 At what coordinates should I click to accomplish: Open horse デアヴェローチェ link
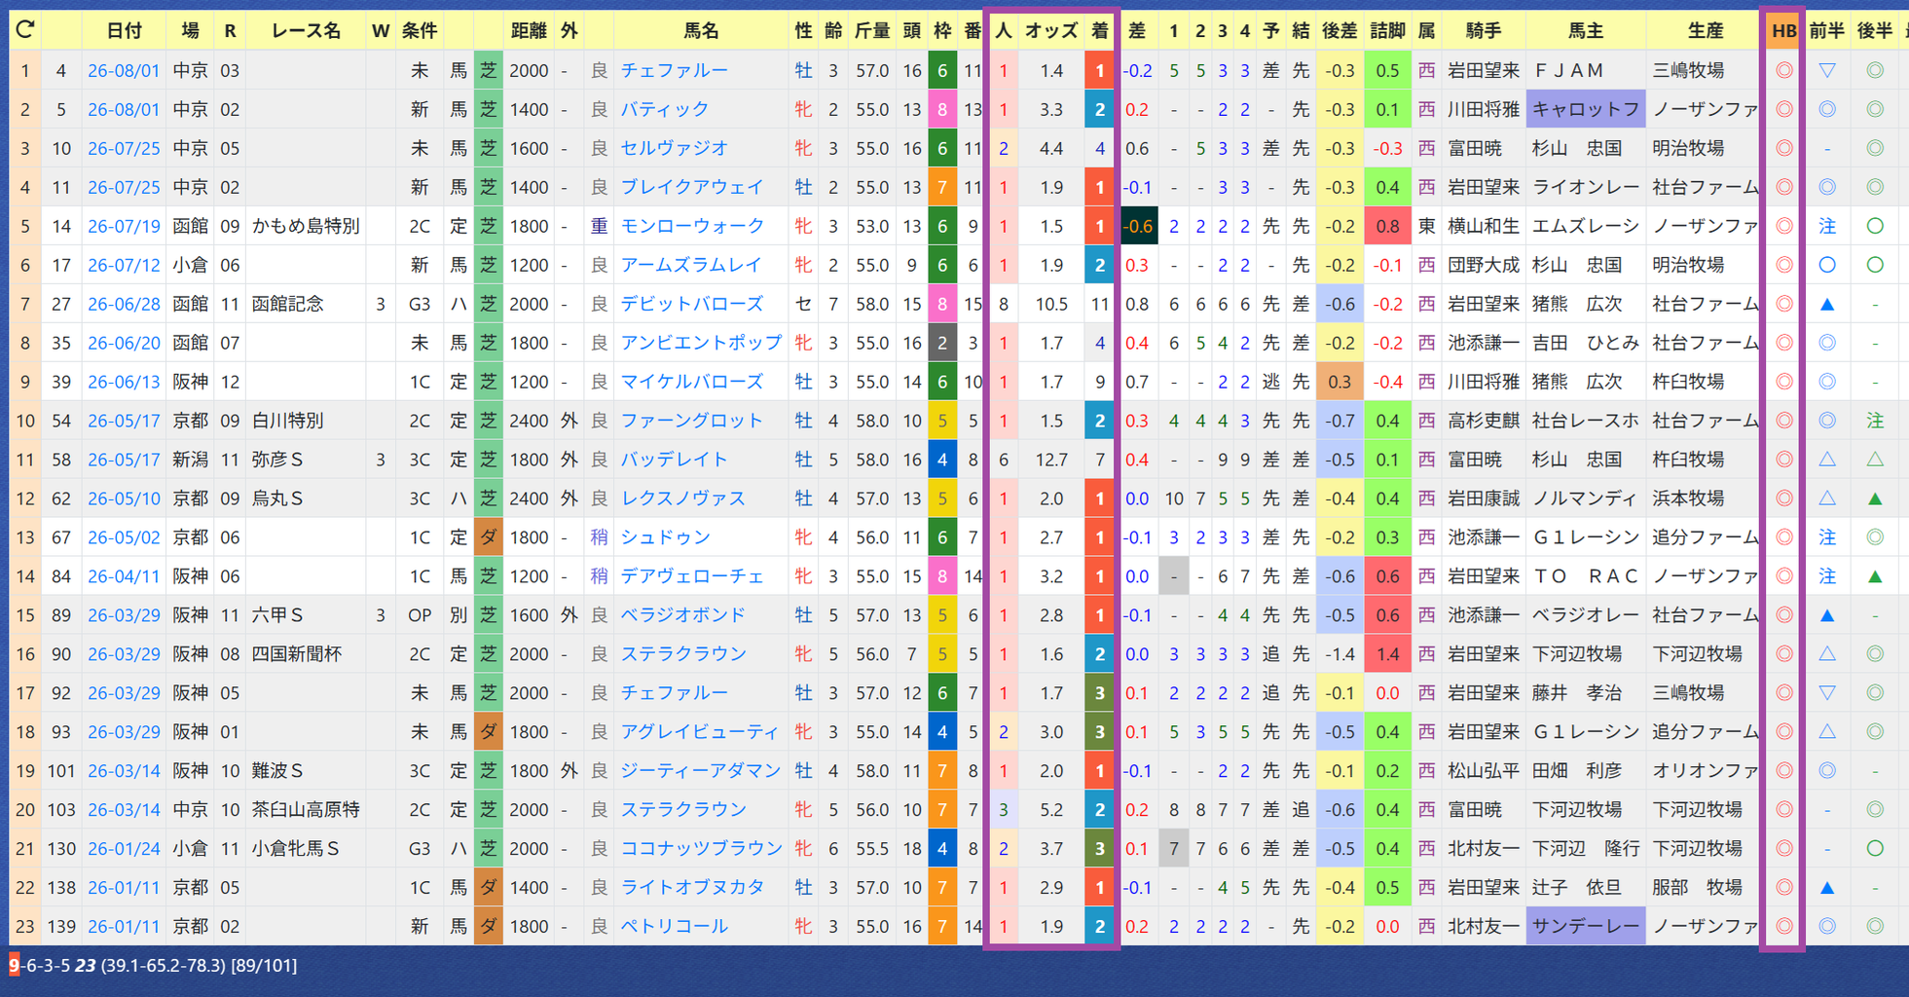pos(692,576)
